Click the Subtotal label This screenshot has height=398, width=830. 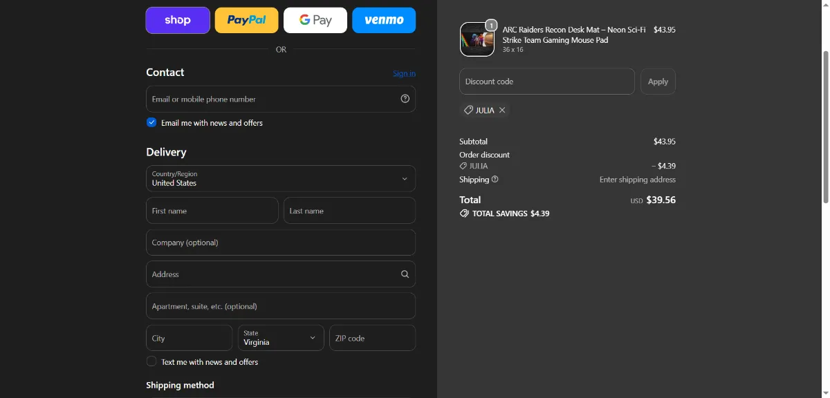click(474, 142)
